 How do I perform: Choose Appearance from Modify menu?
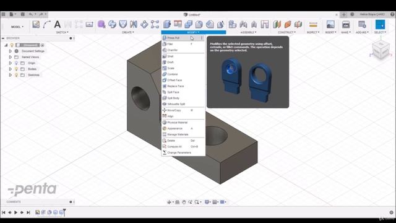click(x=183, y=128)
